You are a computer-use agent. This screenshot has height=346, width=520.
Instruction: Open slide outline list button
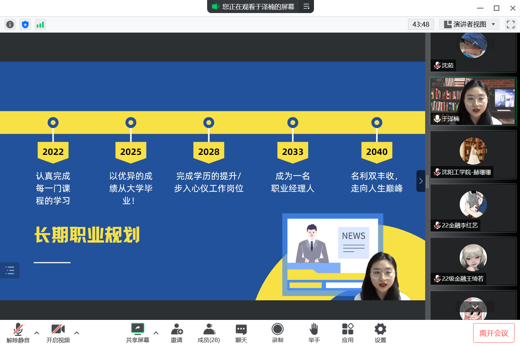tap(10, 270)
